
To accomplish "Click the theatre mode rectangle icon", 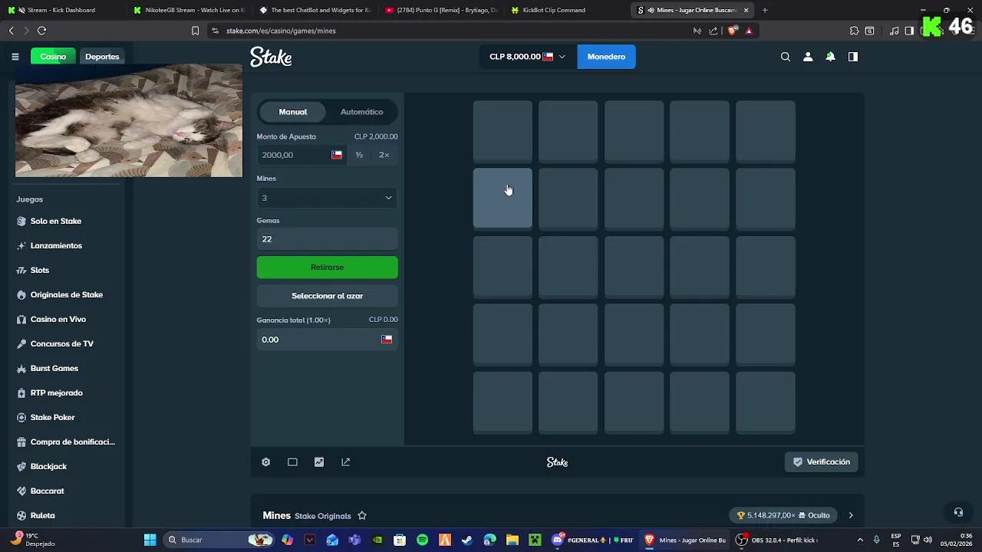I will pyautogui.click(x=292, y=462).
